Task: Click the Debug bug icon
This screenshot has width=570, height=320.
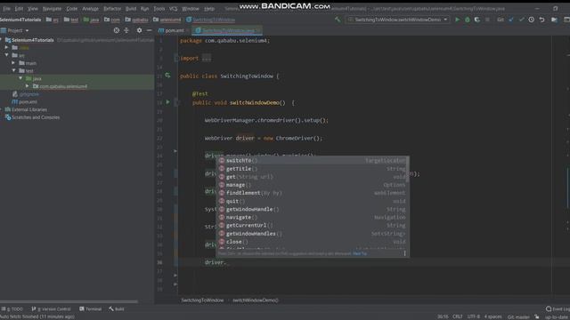Action: pyautogui.click(x=468, y=20)
